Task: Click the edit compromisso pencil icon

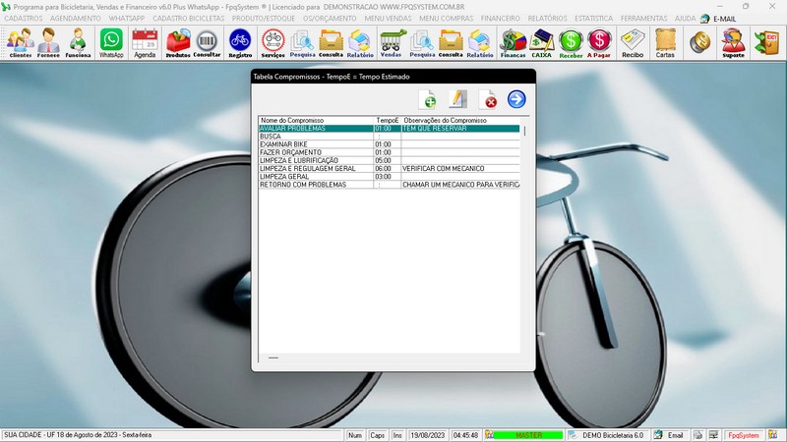Action: point(457,99)
